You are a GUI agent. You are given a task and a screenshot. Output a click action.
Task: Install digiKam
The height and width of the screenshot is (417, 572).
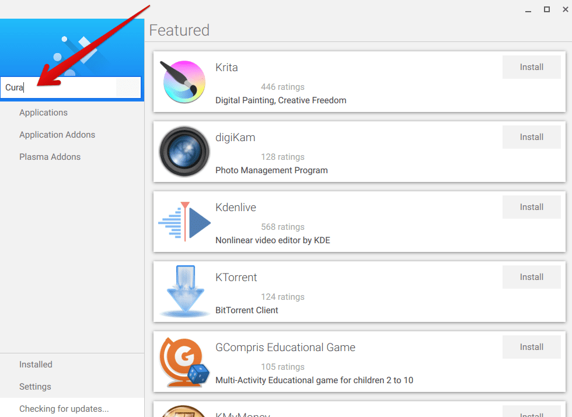point(532,137)
